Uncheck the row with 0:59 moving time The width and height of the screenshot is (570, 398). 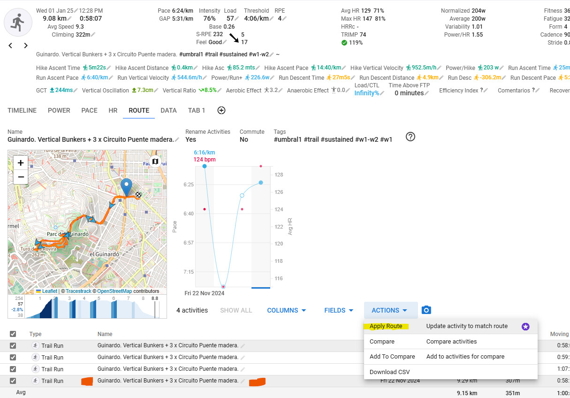point(13,358)
